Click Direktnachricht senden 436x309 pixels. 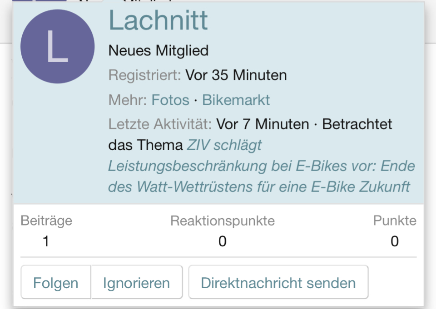(278, 283)
